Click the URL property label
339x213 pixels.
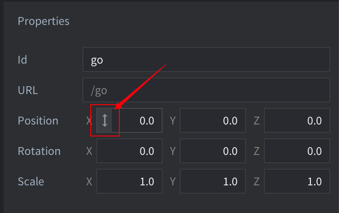pos(28,90)
